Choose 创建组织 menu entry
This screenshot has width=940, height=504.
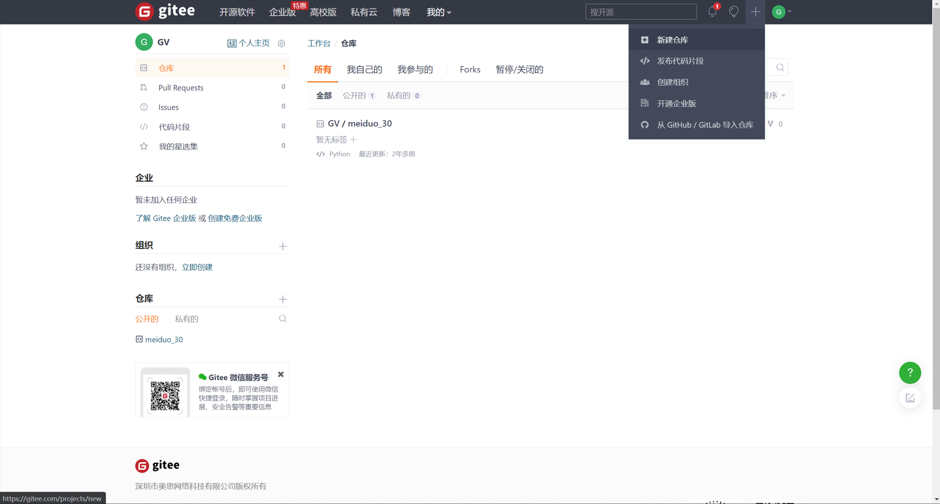click(696, 82)
